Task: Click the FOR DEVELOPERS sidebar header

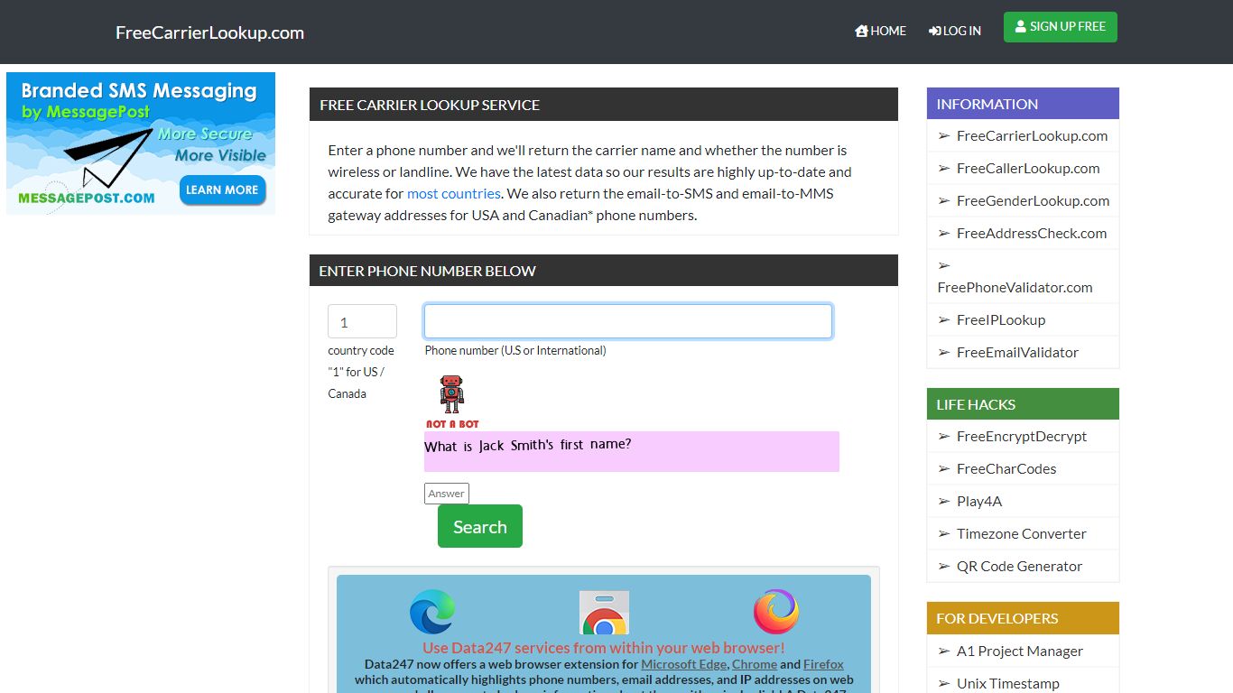Action: coord(1023,618)
